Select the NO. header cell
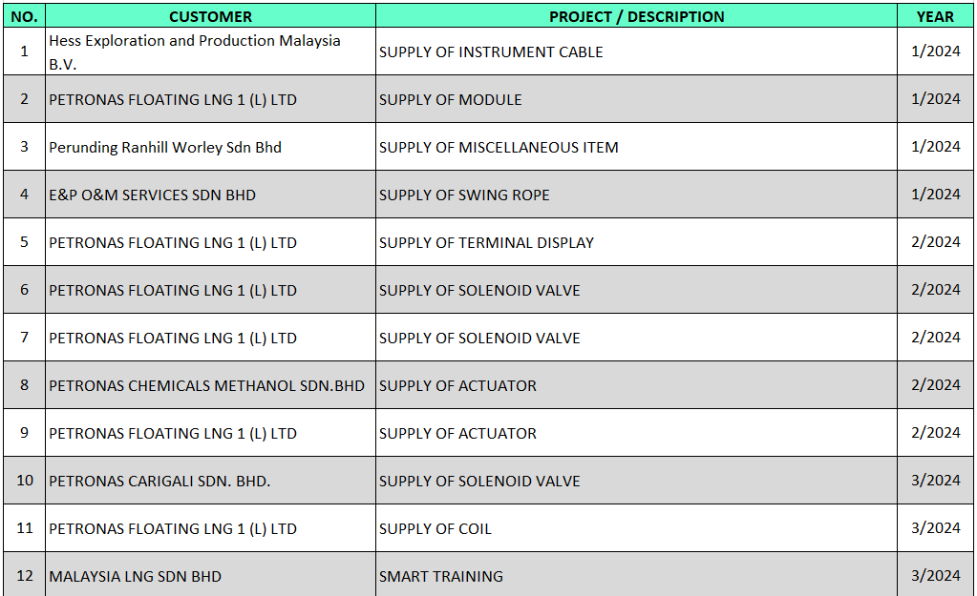 [24, 16]
